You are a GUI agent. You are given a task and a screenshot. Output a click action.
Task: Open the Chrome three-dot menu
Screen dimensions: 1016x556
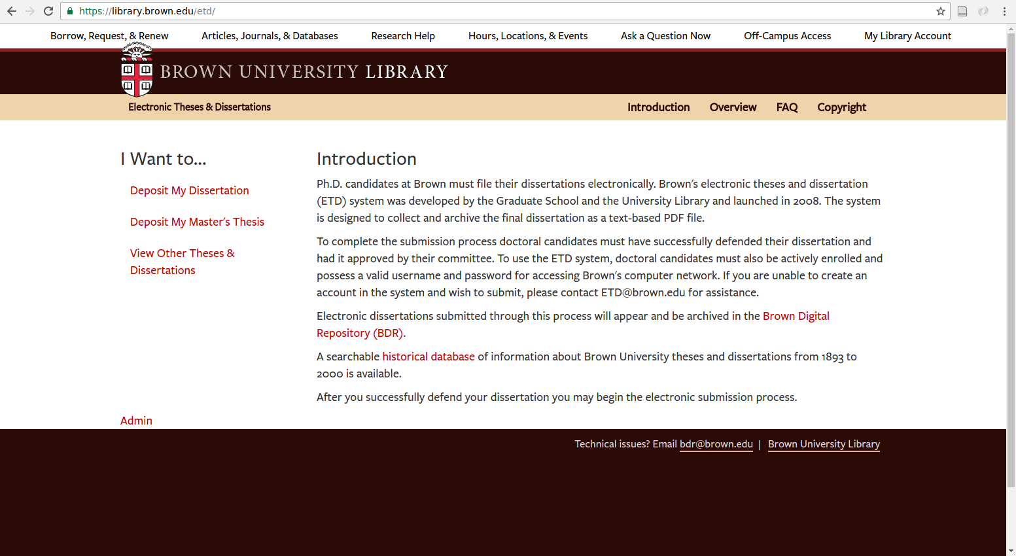[x=1004, y=11]
